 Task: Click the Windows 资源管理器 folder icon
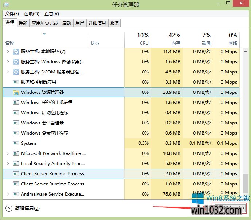[16, 92]
